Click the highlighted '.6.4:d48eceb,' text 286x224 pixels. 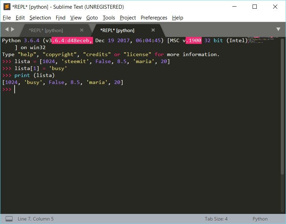pyautogui.click(x=72, y=40)
